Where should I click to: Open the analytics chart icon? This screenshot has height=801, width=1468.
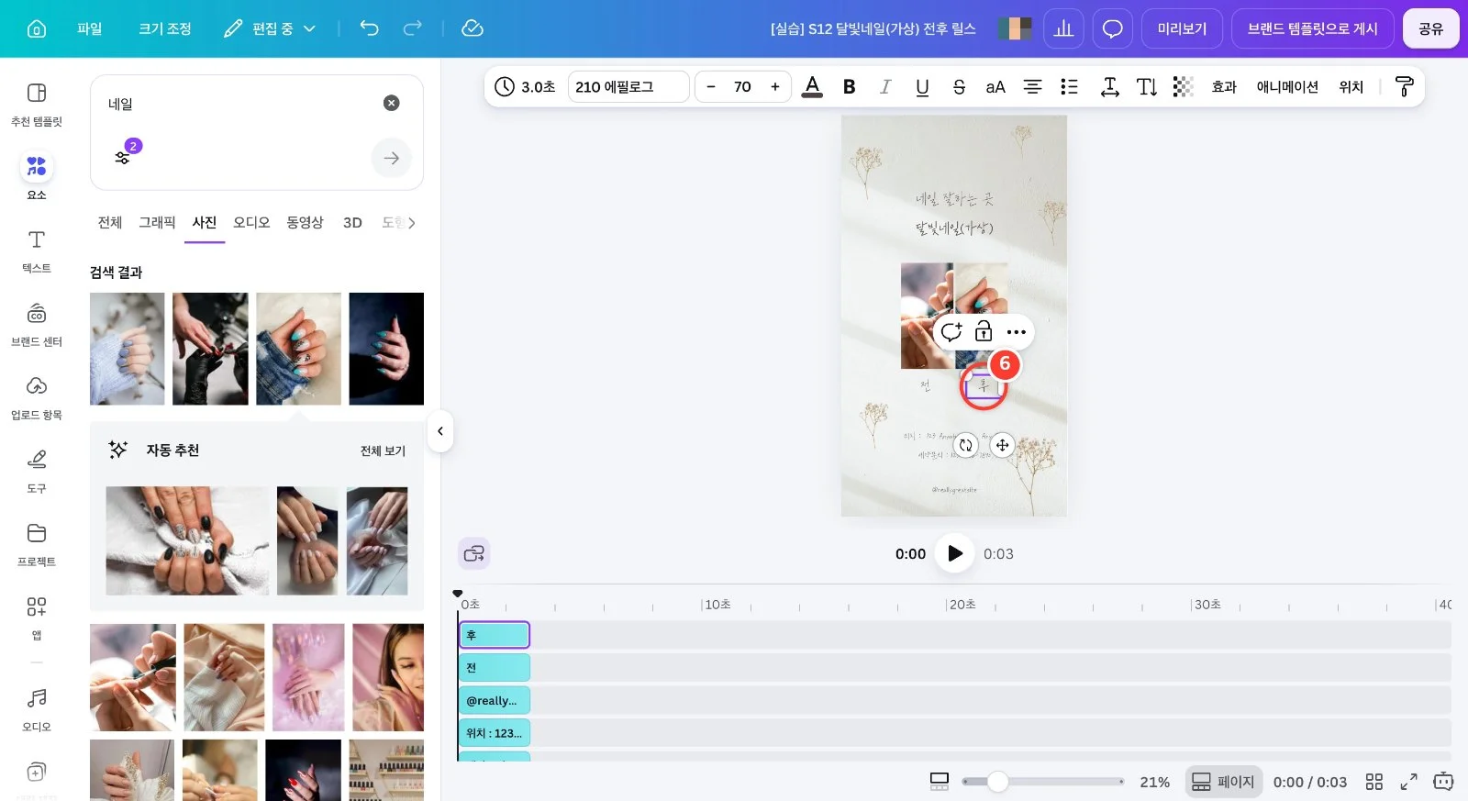coord(1063,28)
